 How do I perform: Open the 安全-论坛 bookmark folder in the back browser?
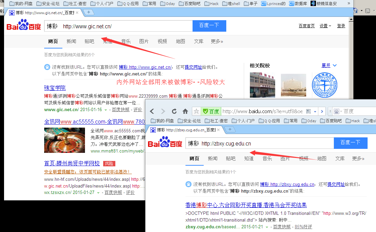(x=48, y=4)
